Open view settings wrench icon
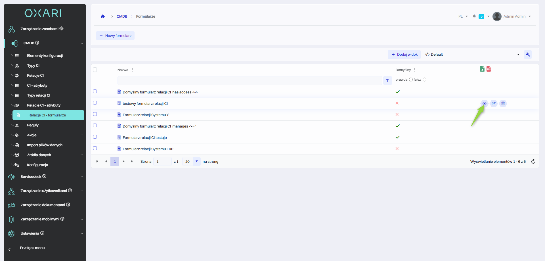 click(528, 55)
